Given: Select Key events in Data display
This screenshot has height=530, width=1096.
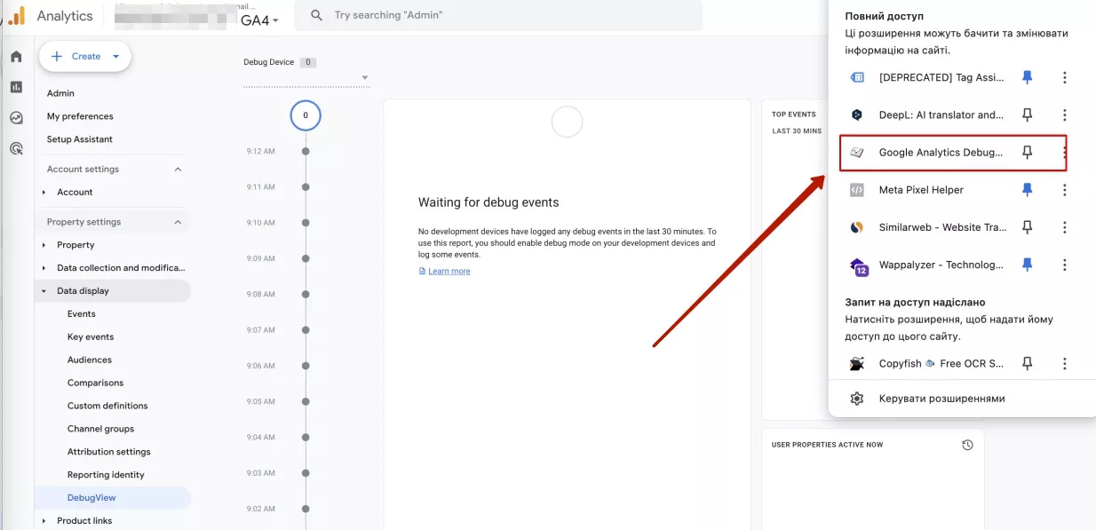Looking at the screenshot, I should [91, 337].
